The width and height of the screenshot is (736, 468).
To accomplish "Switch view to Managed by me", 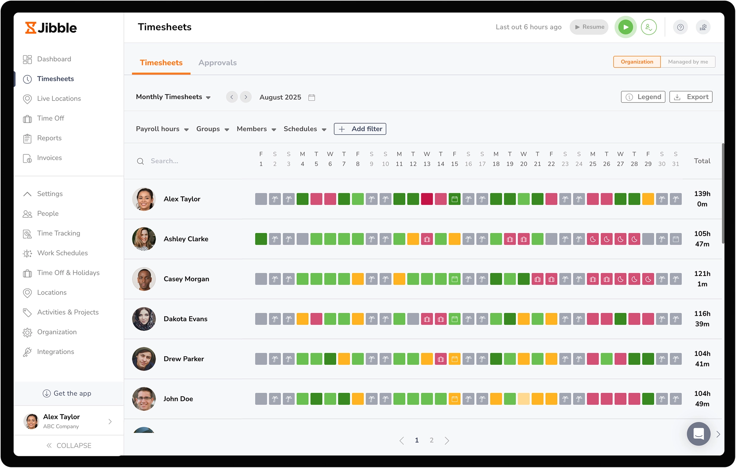I will point(688,62).
